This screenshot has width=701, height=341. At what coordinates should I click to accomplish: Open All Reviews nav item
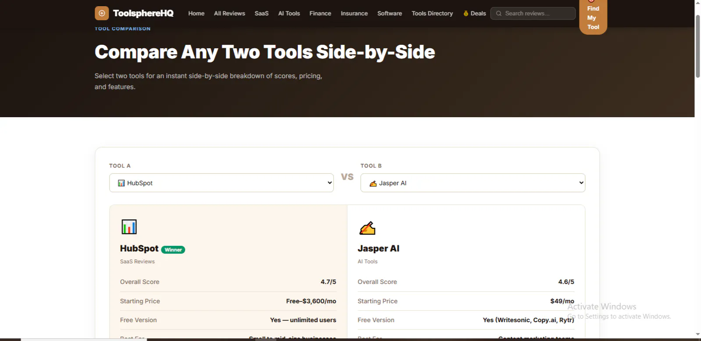click(x=229, y=14)
